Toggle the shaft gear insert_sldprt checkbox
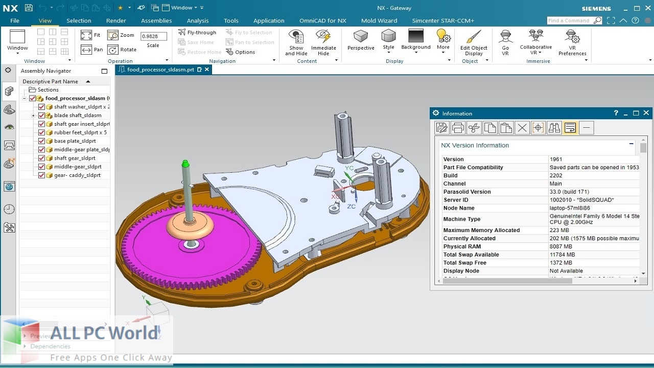This screenshot has height=368, width=654. pos(42,124)
